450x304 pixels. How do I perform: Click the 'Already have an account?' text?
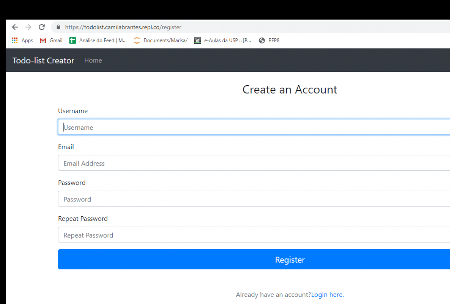coord(274,295)
